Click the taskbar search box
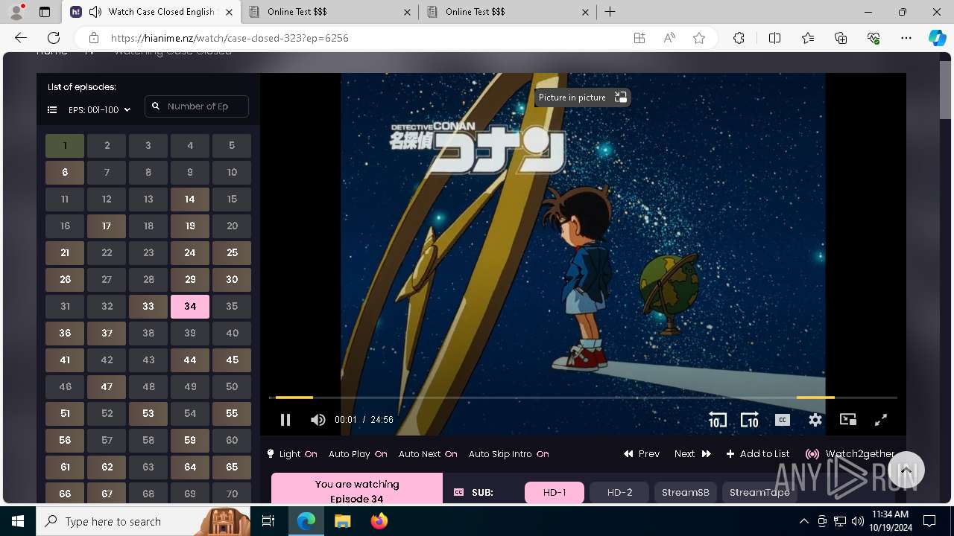954x536 pixels. [x=143, y=521]
